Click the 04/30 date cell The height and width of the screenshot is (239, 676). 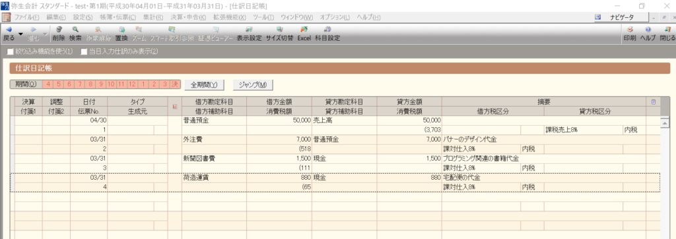(89, 120)
